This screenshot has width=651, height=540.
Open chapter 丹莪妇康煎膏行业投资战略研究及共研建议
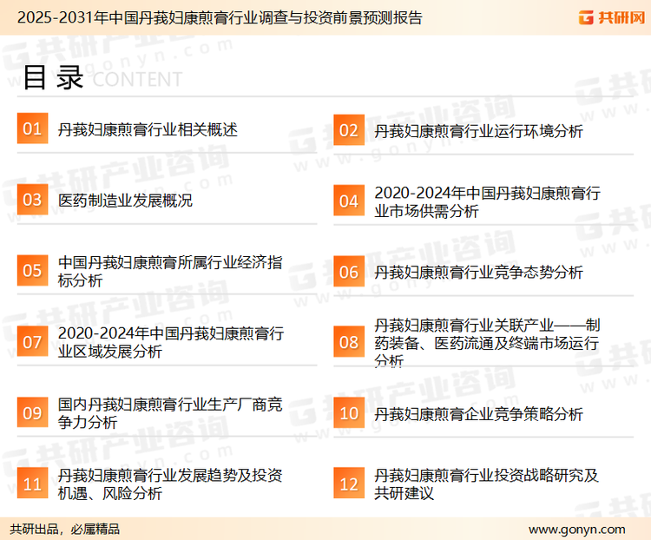(x=486, y=484)
